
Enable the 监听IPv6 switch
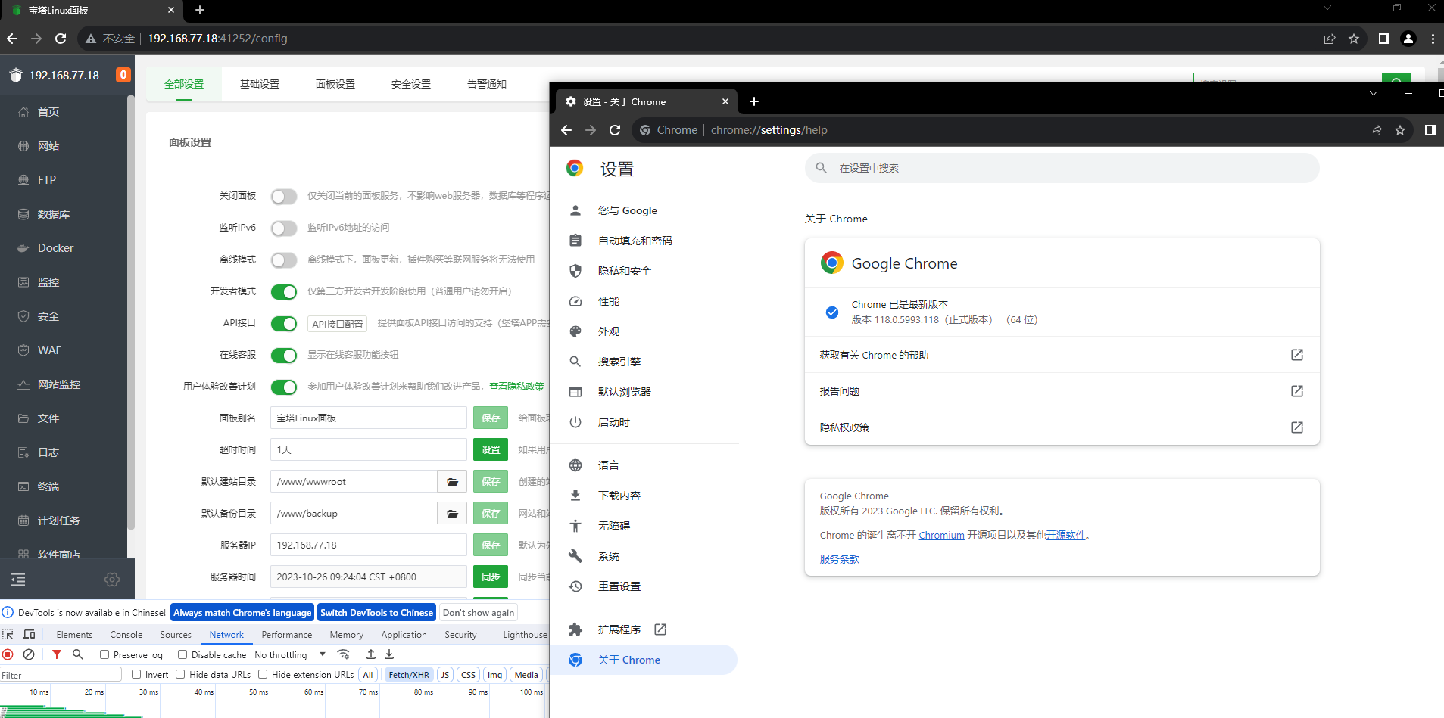coord(284,228)
